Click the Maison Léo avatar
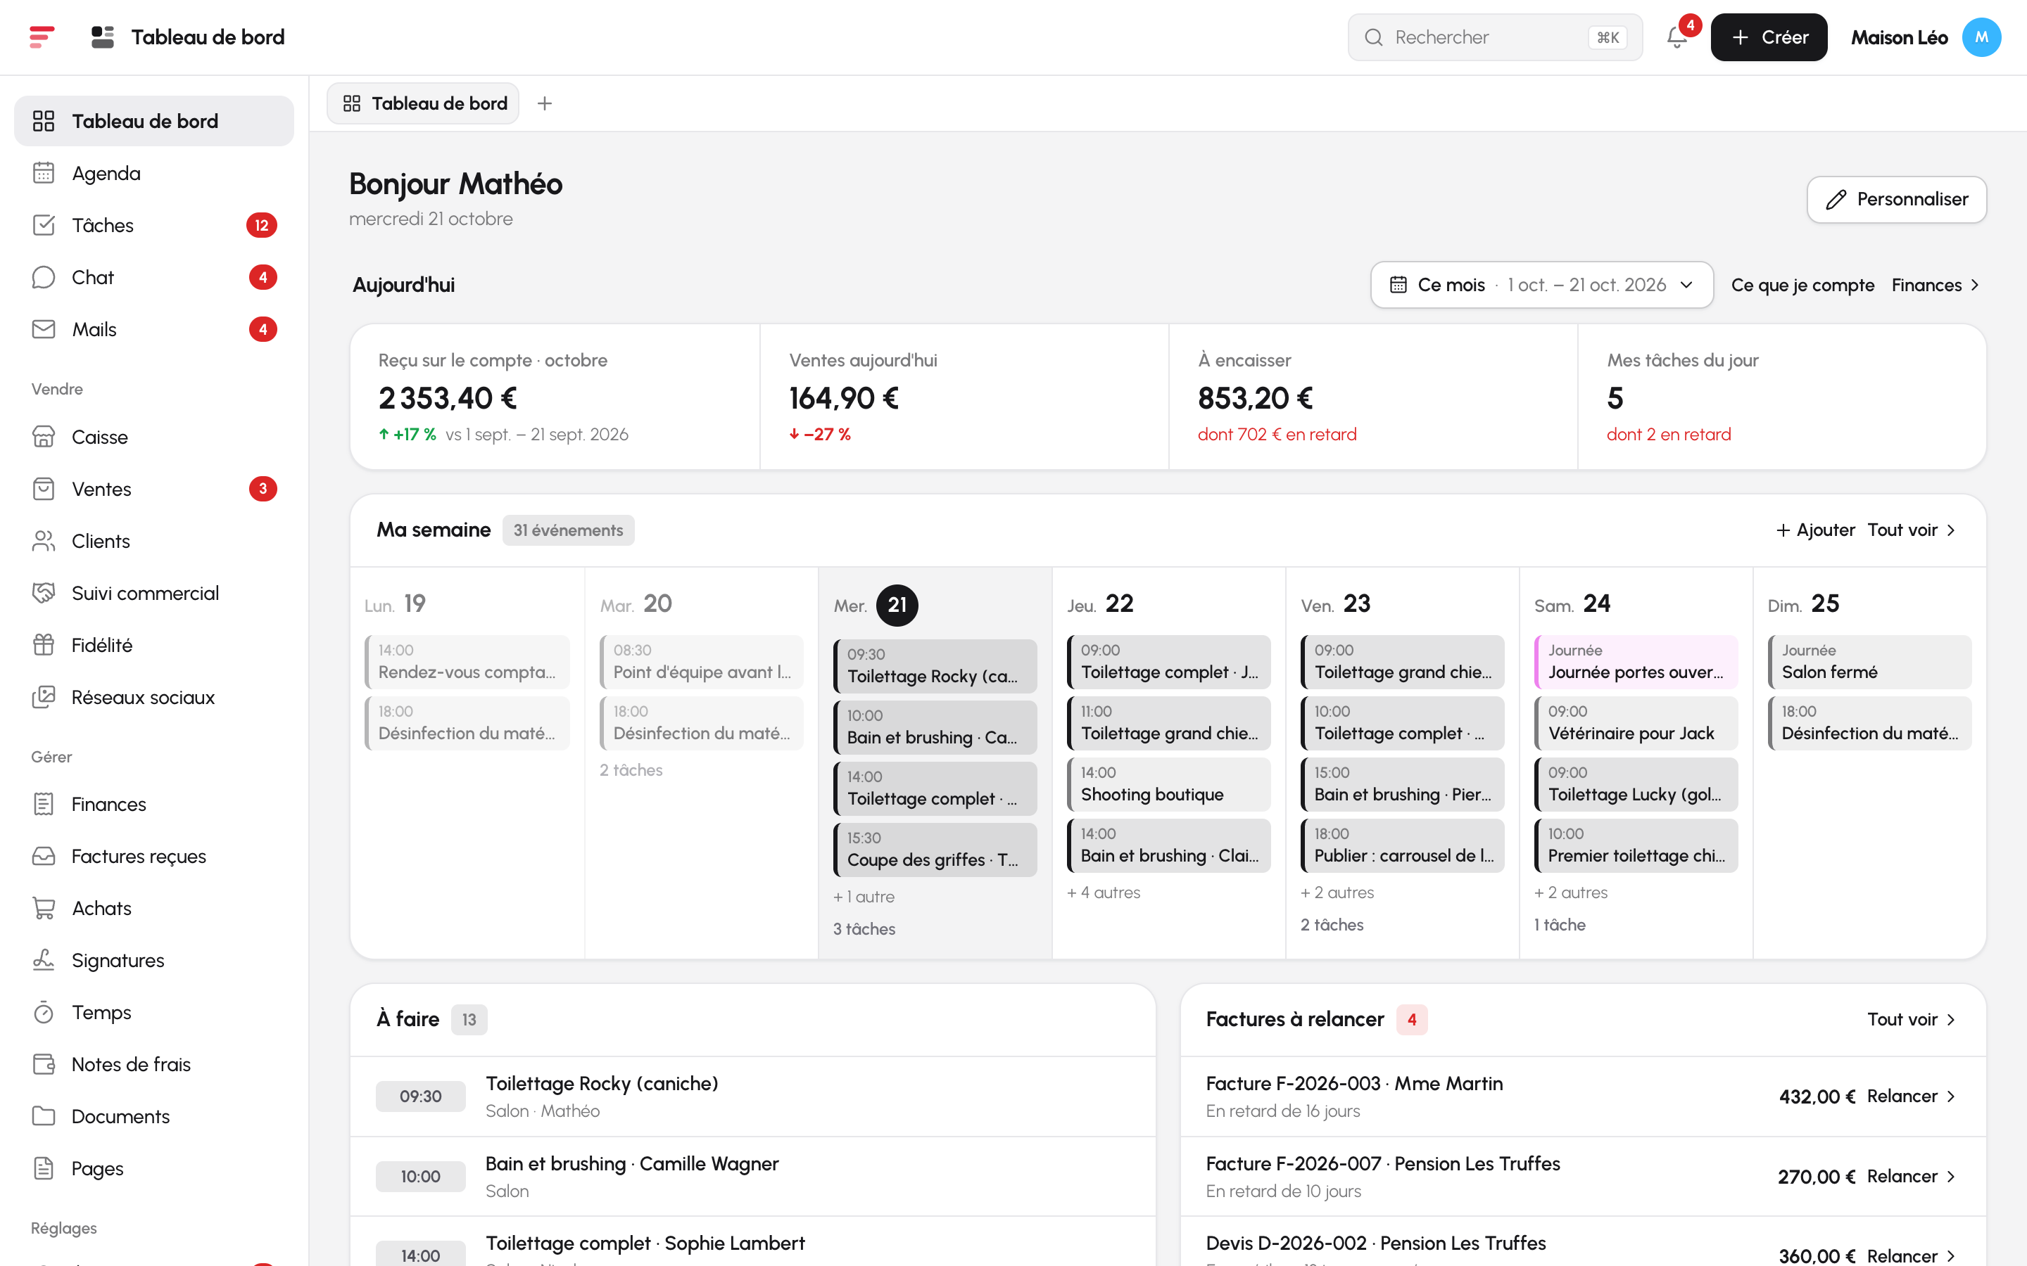The width and height of the screenshot is (2027, 1266). tap(1981, 38)
